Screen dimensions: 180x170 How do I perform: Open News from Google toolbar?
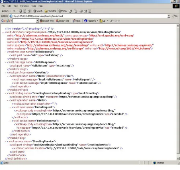coord(77,21)
